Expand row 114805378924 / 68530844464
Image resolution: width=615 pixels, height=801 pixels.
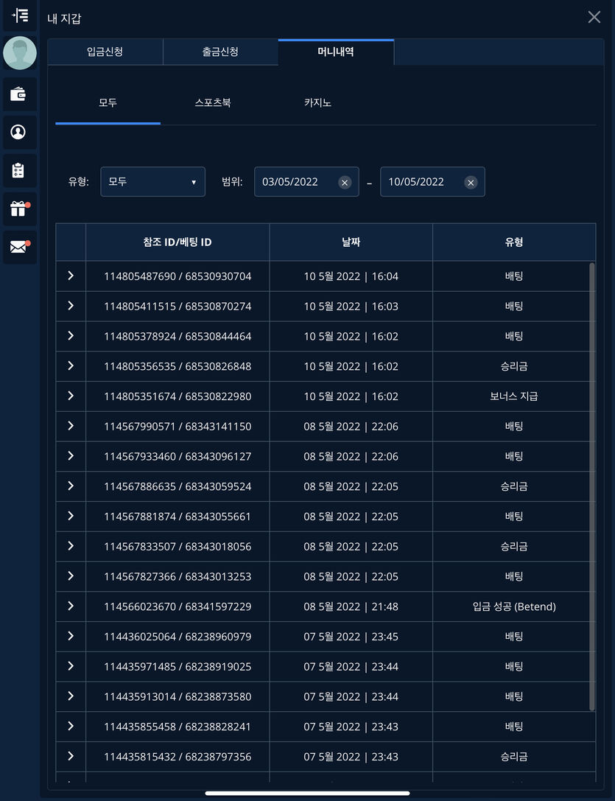point(71,336)
